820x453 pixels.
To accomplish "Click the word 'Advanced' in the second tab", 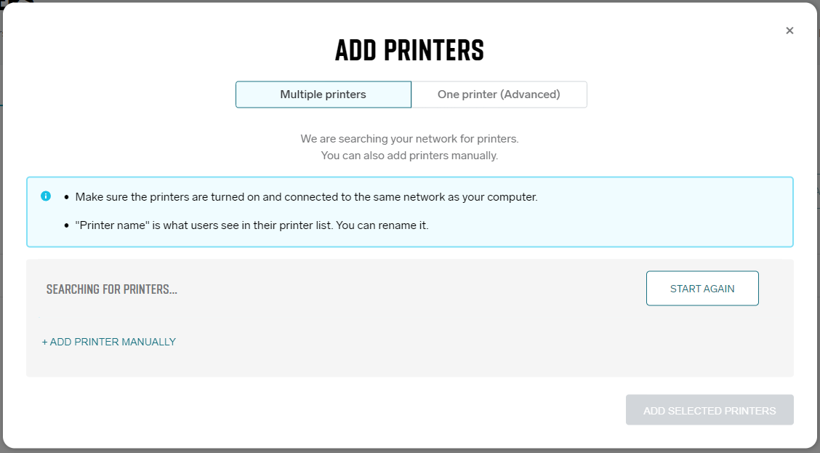I will [x=530, y=95].
